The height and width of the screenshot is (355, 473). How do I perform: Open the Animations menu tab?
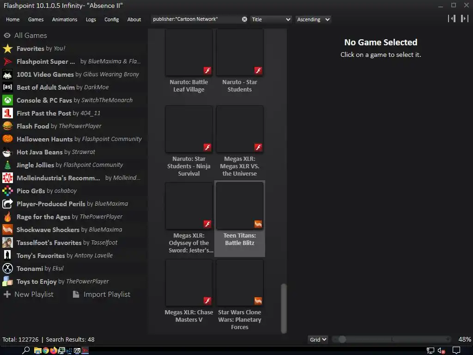(65, 19)
